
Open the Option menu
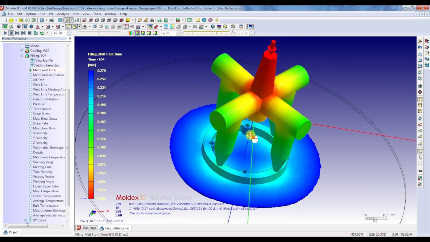[x=31, y=14]
